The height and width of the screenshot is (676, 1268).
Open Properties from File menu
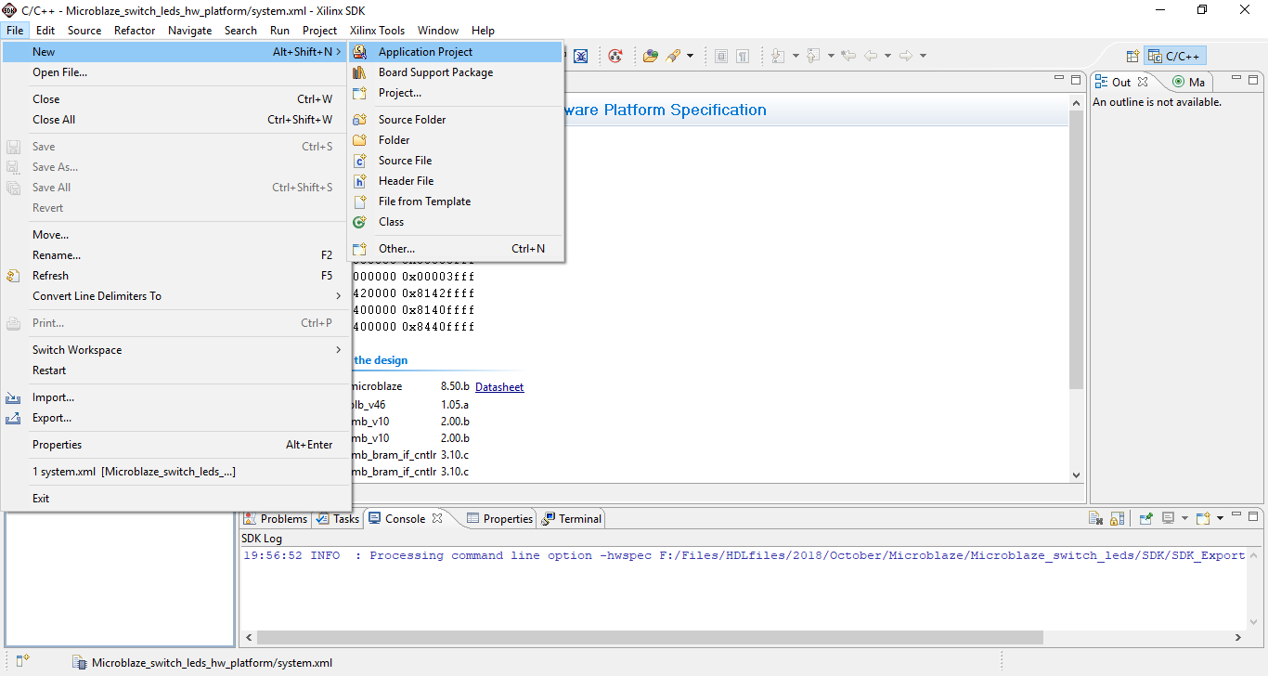[x=175, y=445]
